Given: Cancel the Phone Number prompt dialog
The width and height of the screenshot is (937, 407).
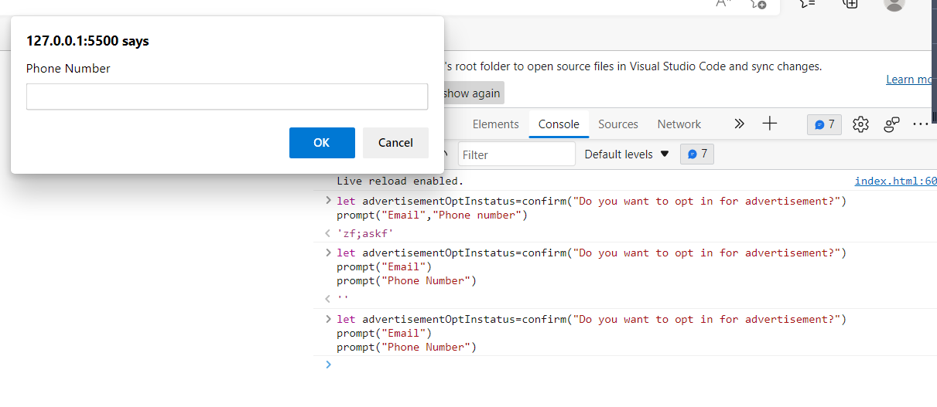Looking at the screenshot, I should 395,143.
